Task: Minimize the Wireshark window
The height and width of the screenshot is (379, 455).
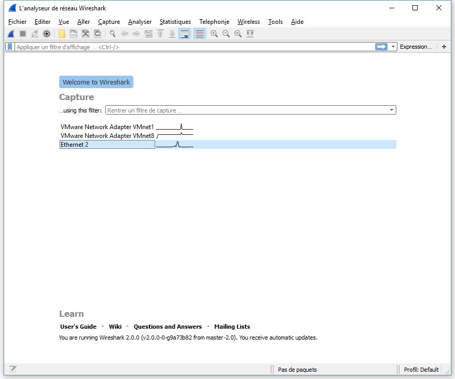Action: tap(392, 8)
